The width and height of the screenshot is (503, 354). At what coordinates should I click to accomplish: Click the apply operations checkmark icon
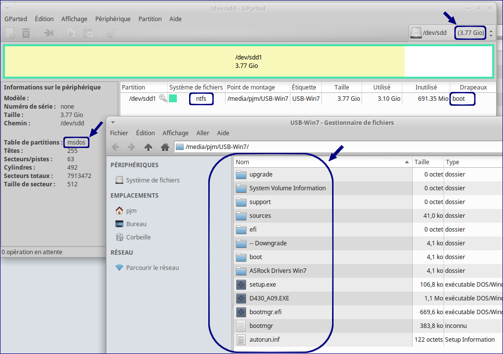[x=111, y=33]
